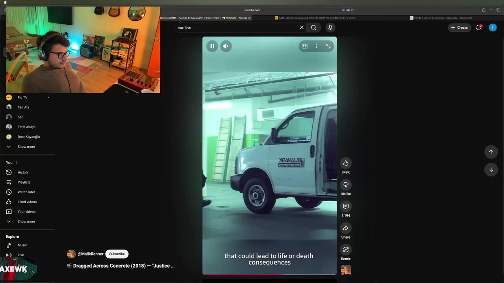
Task: Switch to the Rudaw.net browser tab
Action: pyautogui.click(x=441, y=18)
